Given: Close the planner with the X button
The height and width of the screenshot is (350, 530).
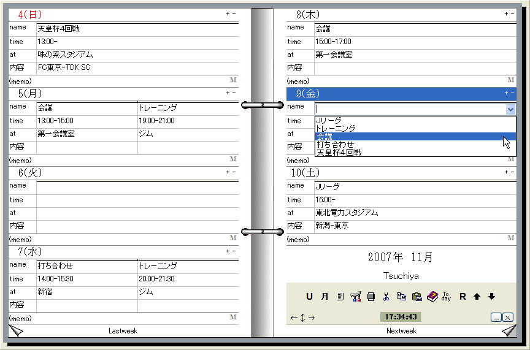Looking at the screenshot, I should pyautogui.click(x=508, y=318).
